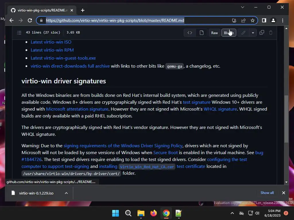This screenshot has width=294, height=220.
Task: Click the virtio-win driver signatures heading
Action: coord(64,81)
